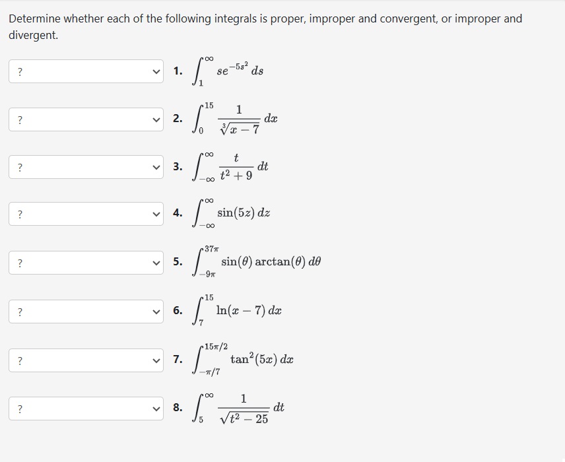565x462 pixels.
Task: Open the answer dropdown for problem 2
Action: point(86,119)
